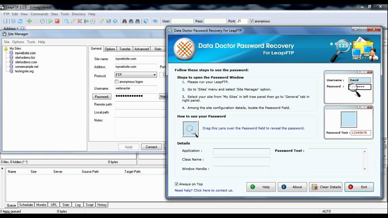This screenshot has height=218, width=388.
Task: Click the Site name input field
Action: [140, 59]
